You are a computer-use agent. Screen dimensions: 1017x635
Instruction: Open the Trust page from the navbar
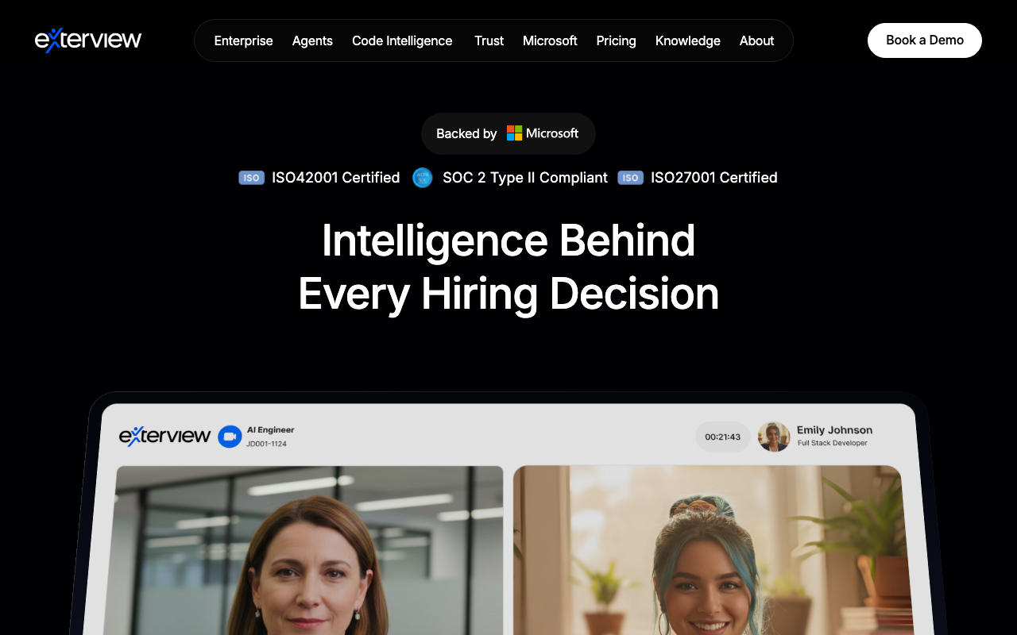click(489, 40)
